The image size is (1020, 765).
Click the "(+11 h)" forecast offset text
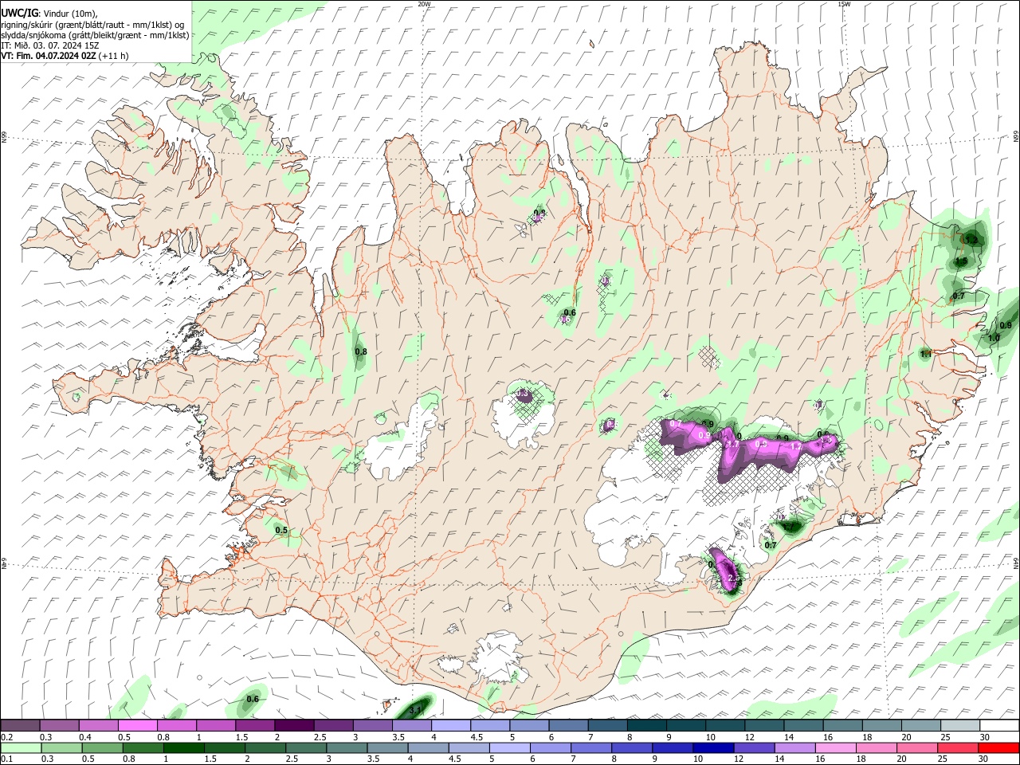[115, 56]
